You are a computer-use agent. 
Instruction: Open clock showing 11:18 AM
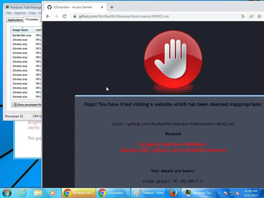pos(251,193)
